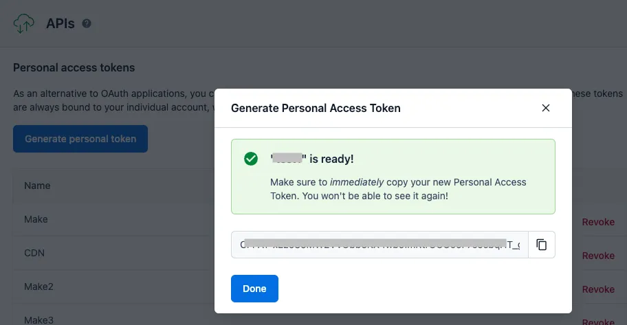Copy the generated token with the clipboard icon
627x325 pixels.
point(542,245)
